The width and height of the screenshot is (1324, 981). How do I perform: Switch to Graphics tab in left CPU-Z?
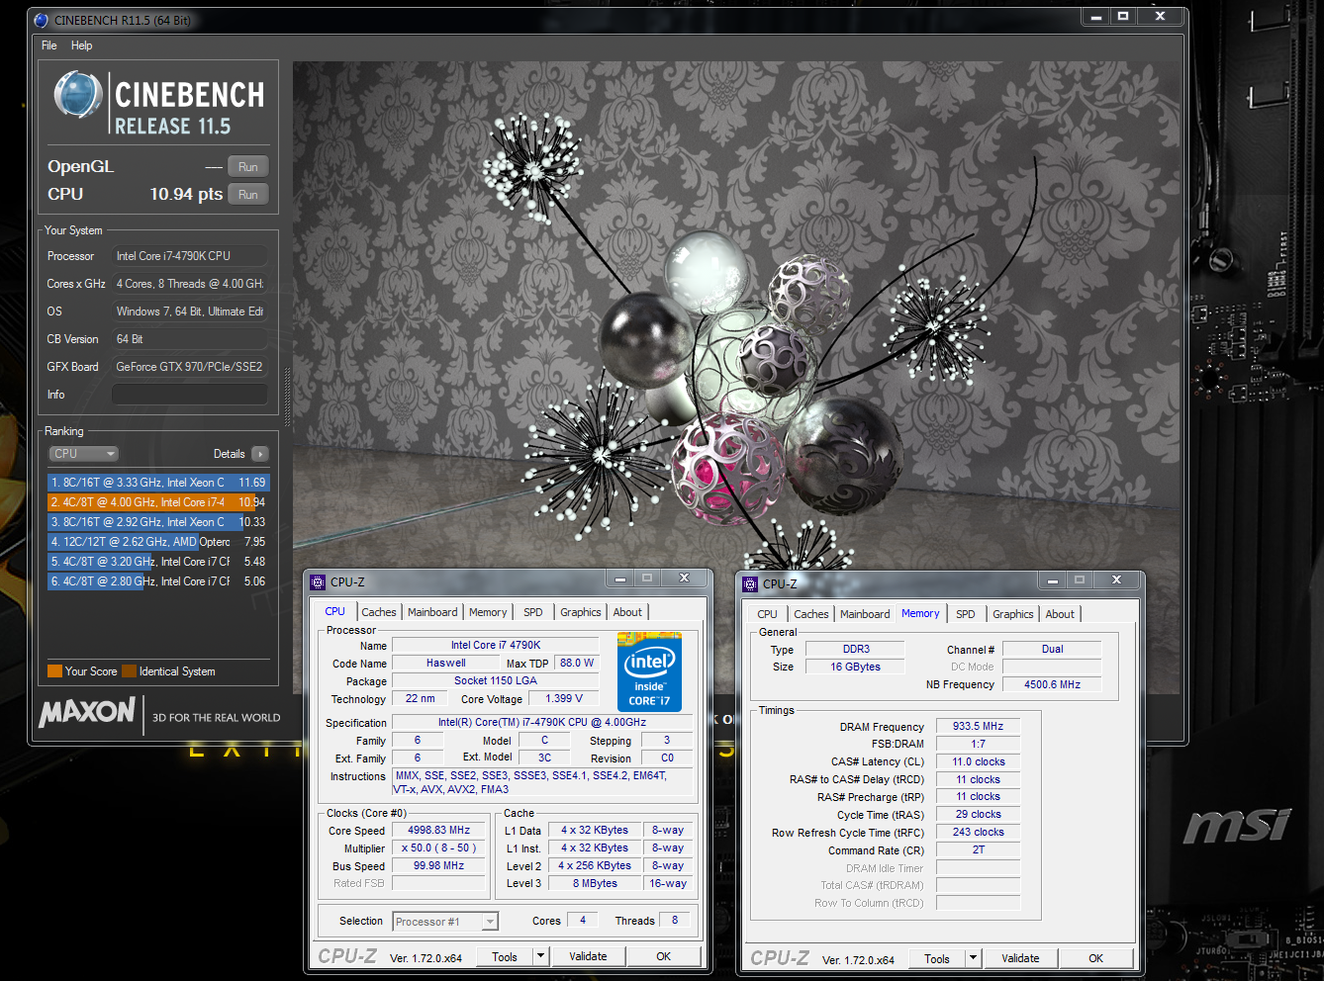point(581,612)
